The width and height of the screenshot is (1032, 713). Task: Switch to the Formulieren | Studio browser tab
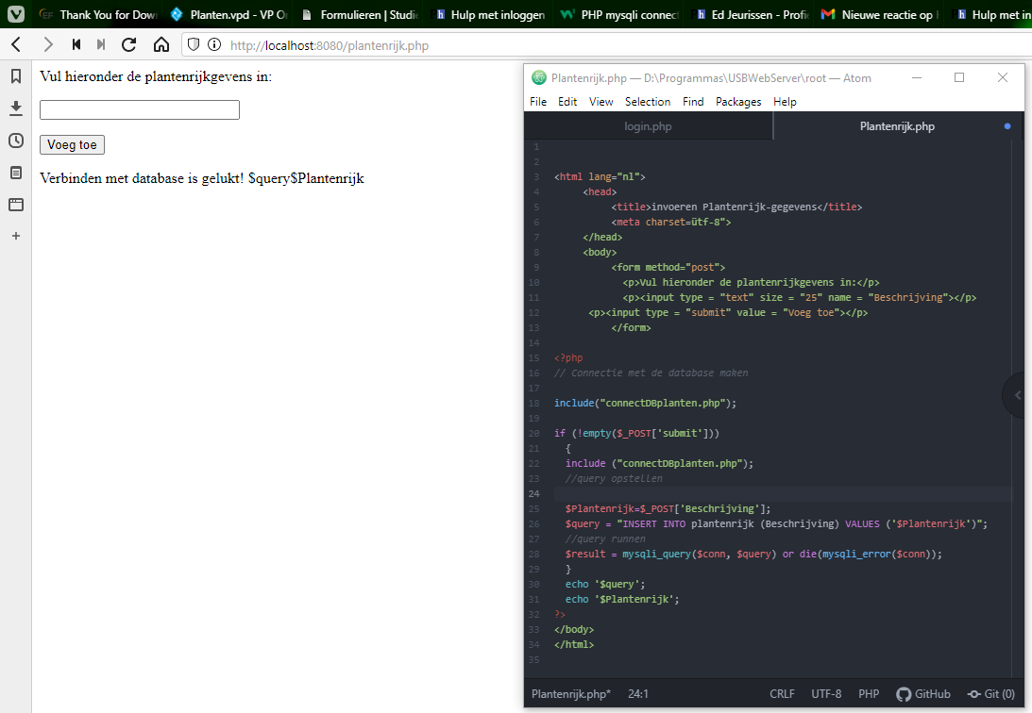360,14
